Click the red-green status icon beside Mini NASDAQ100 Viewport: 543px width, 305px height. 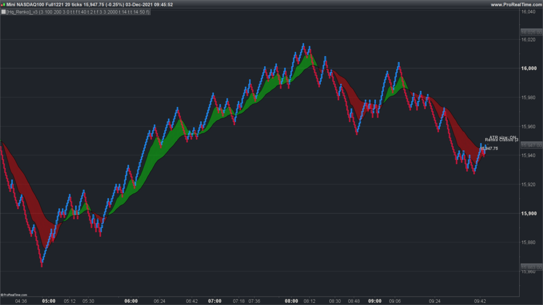[x=3, y=4]
